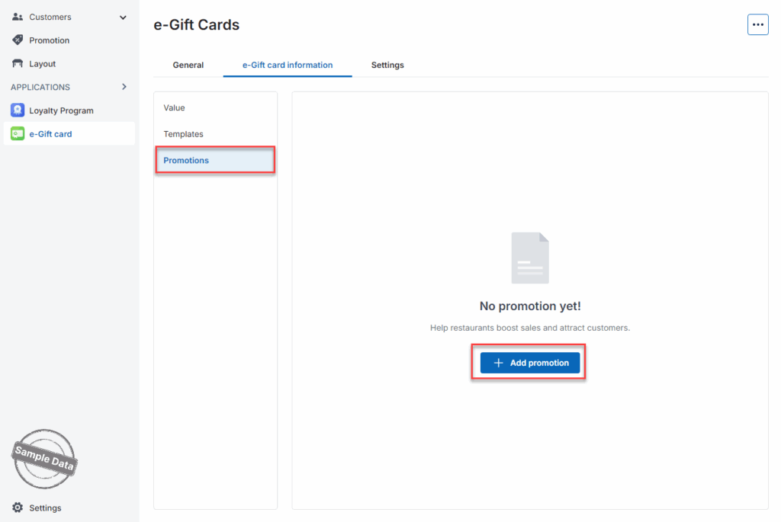
Task: Switch to the General tab
Action: tap(188, 65)
